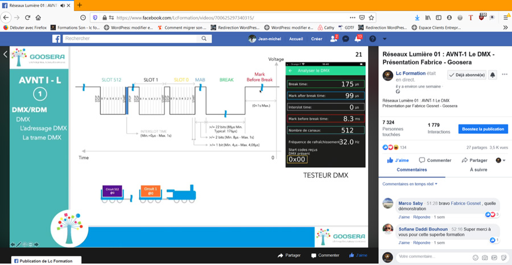The width and height of the screenshot is (512, 265).
Task: Switch to the Commentaires tab
Action: pos(411,169)
